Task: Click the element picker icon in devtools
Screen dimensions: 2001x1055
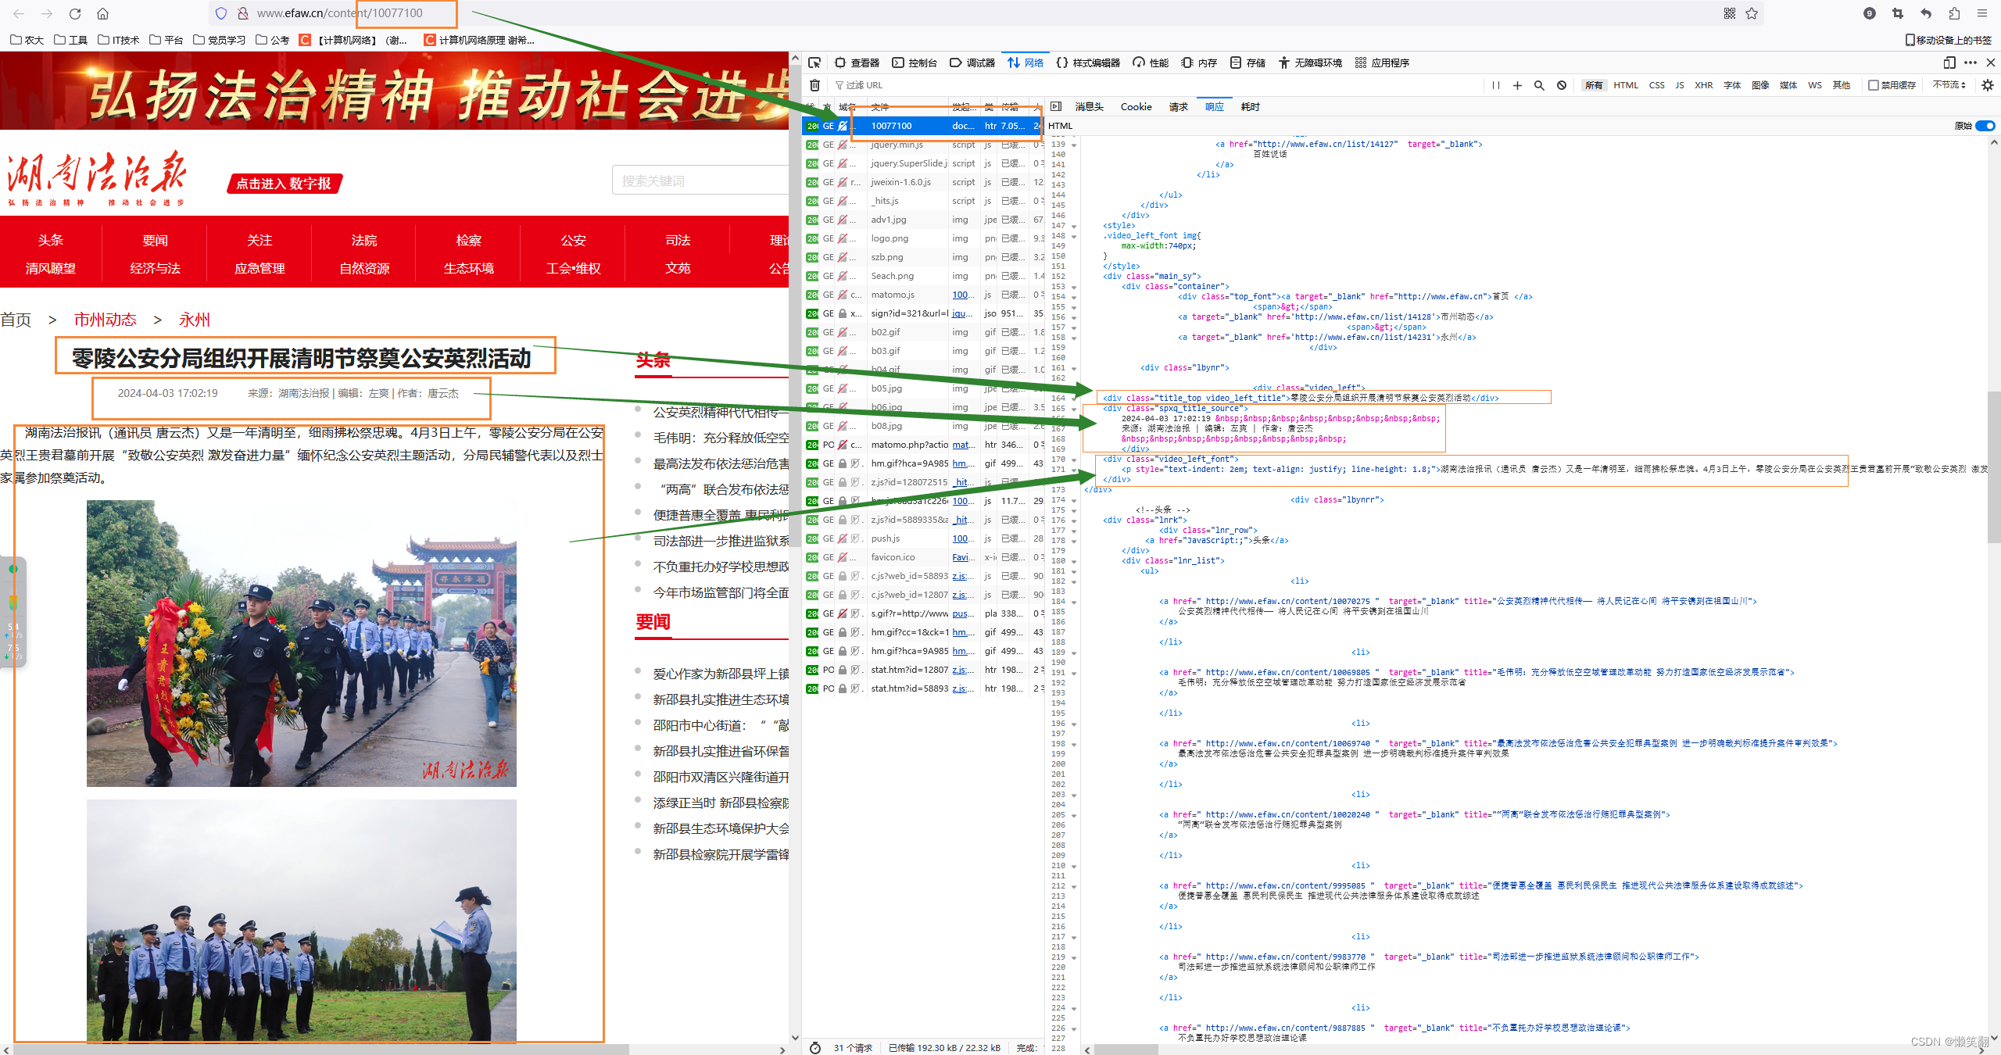Action: coord(814,63)
